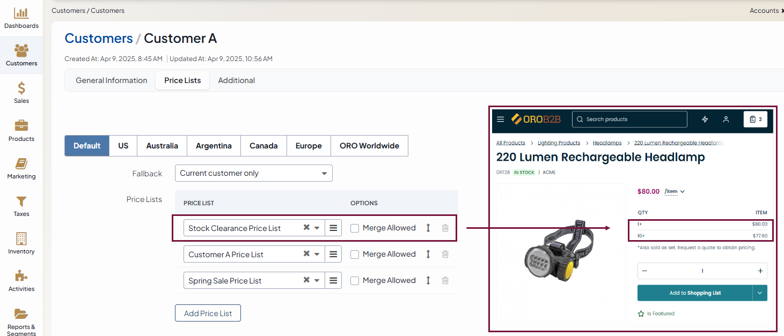Screen dimensions: 784x336
Task: Click sort arrow on Stock Clearance row
Action: point(428,228)
